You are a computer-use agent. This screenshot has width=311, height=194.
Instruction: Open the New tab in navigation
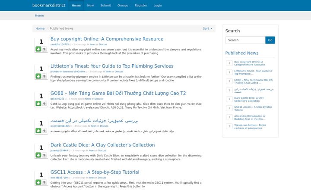click(x=90, y=5)
